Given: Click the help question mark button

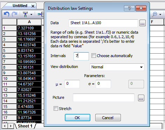Looking at the screenshot, I should tap(129, 8).
